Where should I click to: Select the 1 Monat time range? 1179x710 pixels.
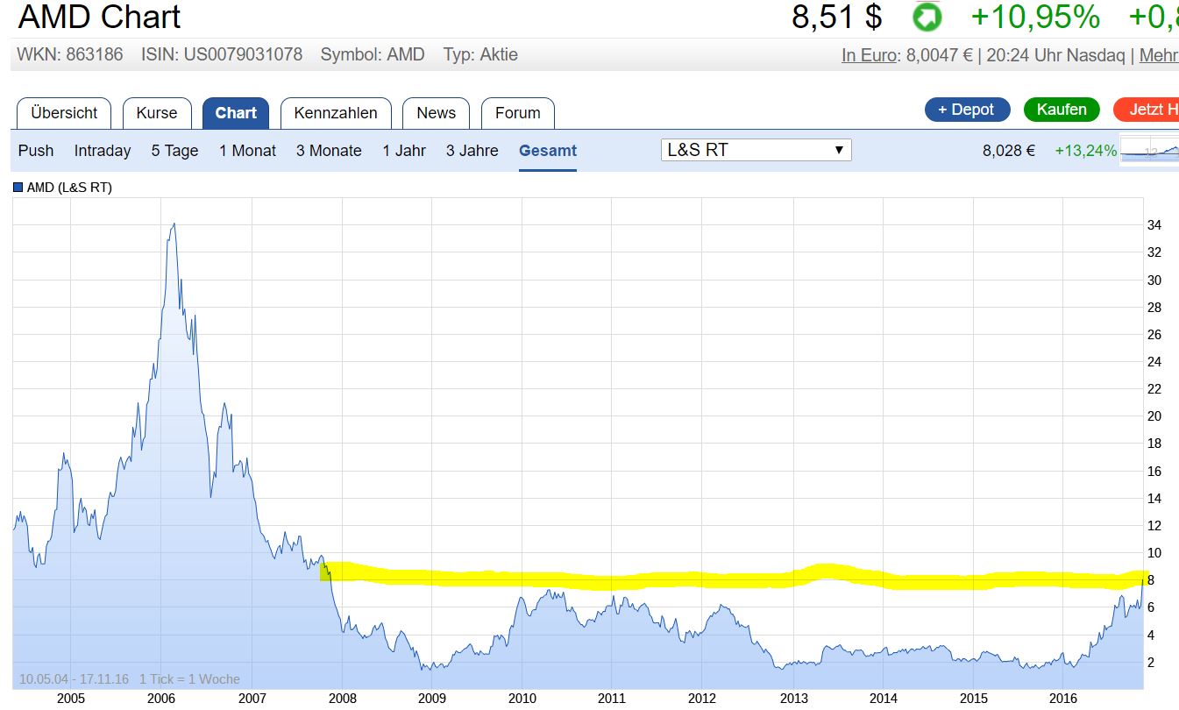[x=247, y=151]
